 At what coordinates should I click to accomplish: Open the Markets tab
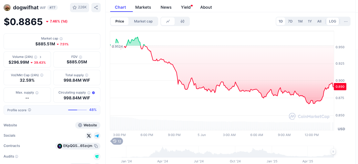pos(143,7)
